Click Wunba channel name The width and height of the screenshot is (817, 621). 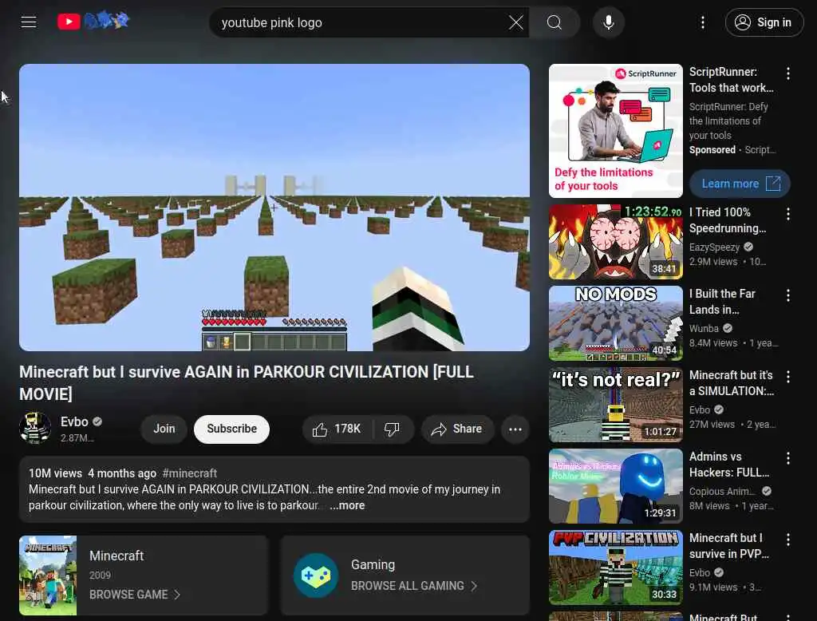pyautogui.click(x=704, y=329)
